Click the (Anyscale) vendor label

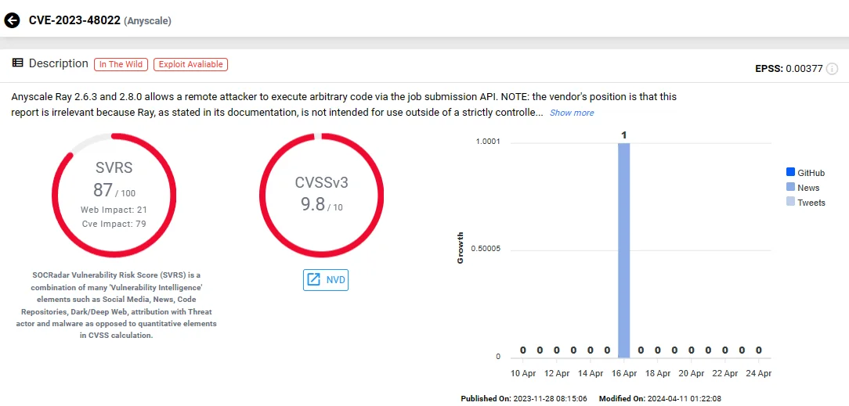[147, 22]
